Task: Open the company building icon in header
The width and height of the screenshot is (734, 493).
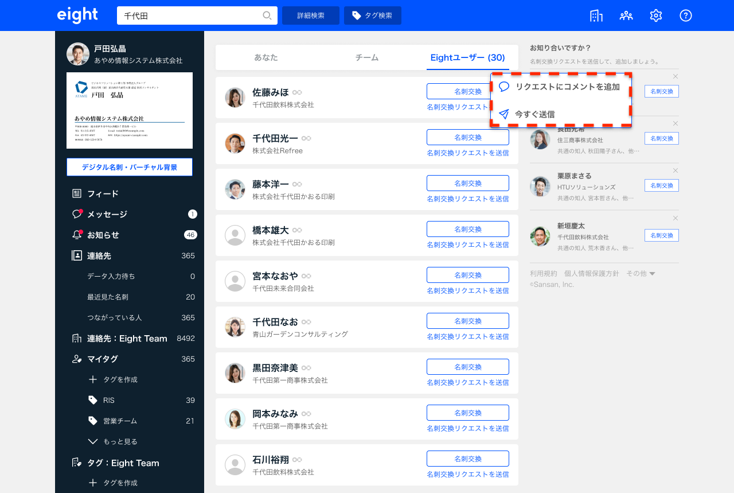Action: [596, 15]
